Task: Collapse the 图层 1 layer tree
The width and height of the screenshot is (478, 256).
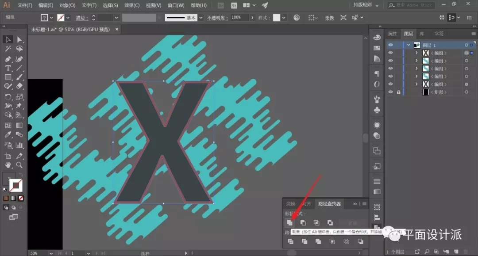Action: point(409,45)
